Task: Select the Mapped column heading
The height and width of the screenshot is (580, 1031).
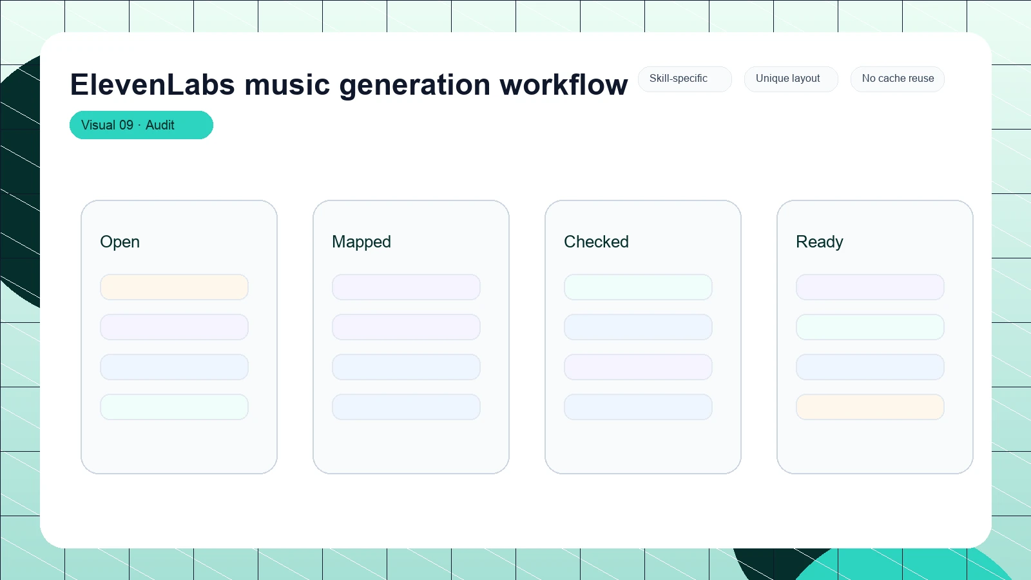Action: pyautogui.click(x=361, y=242)
